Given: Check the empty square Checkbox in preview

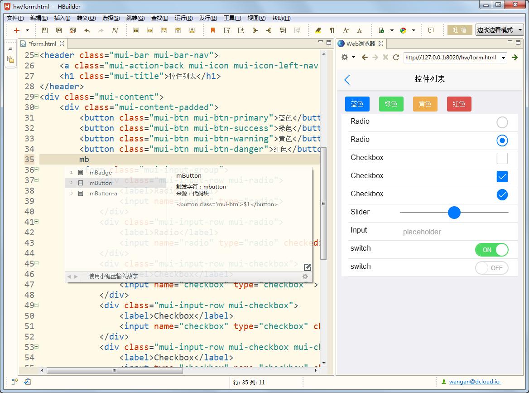Looking at the screenshot, I should click(502, 158).
